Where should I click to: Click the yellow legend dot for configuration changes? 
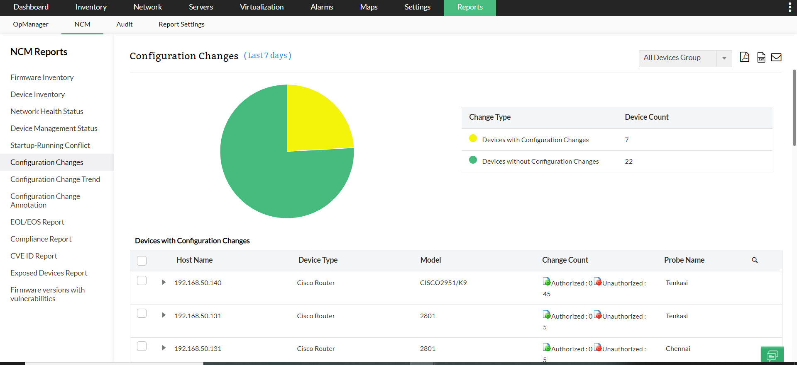[473, 138]
